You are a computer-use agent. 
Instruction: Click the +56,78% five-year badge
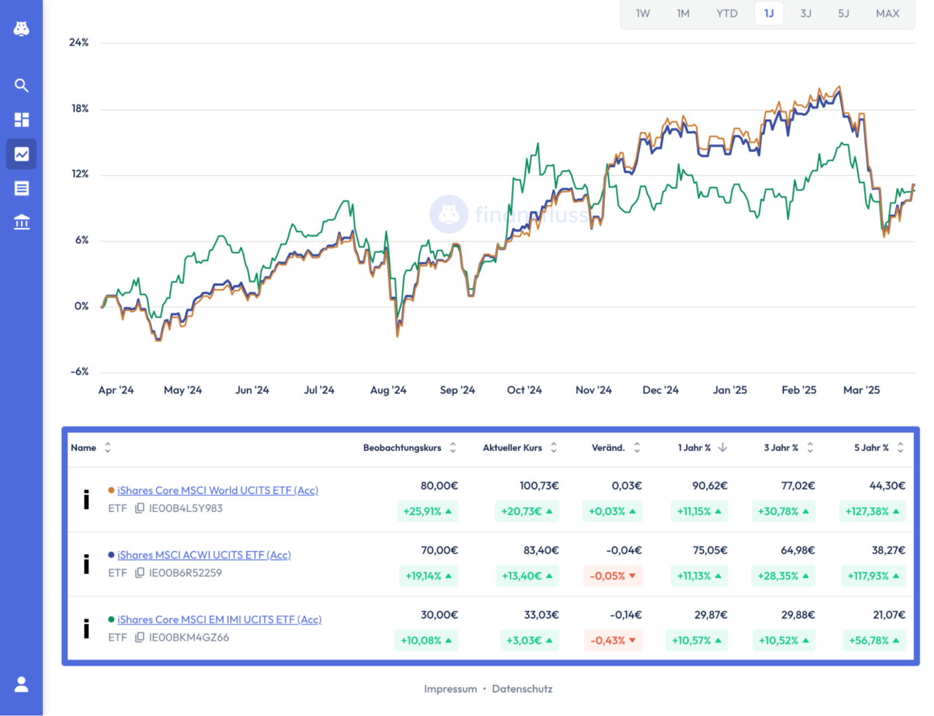(874, 640)
